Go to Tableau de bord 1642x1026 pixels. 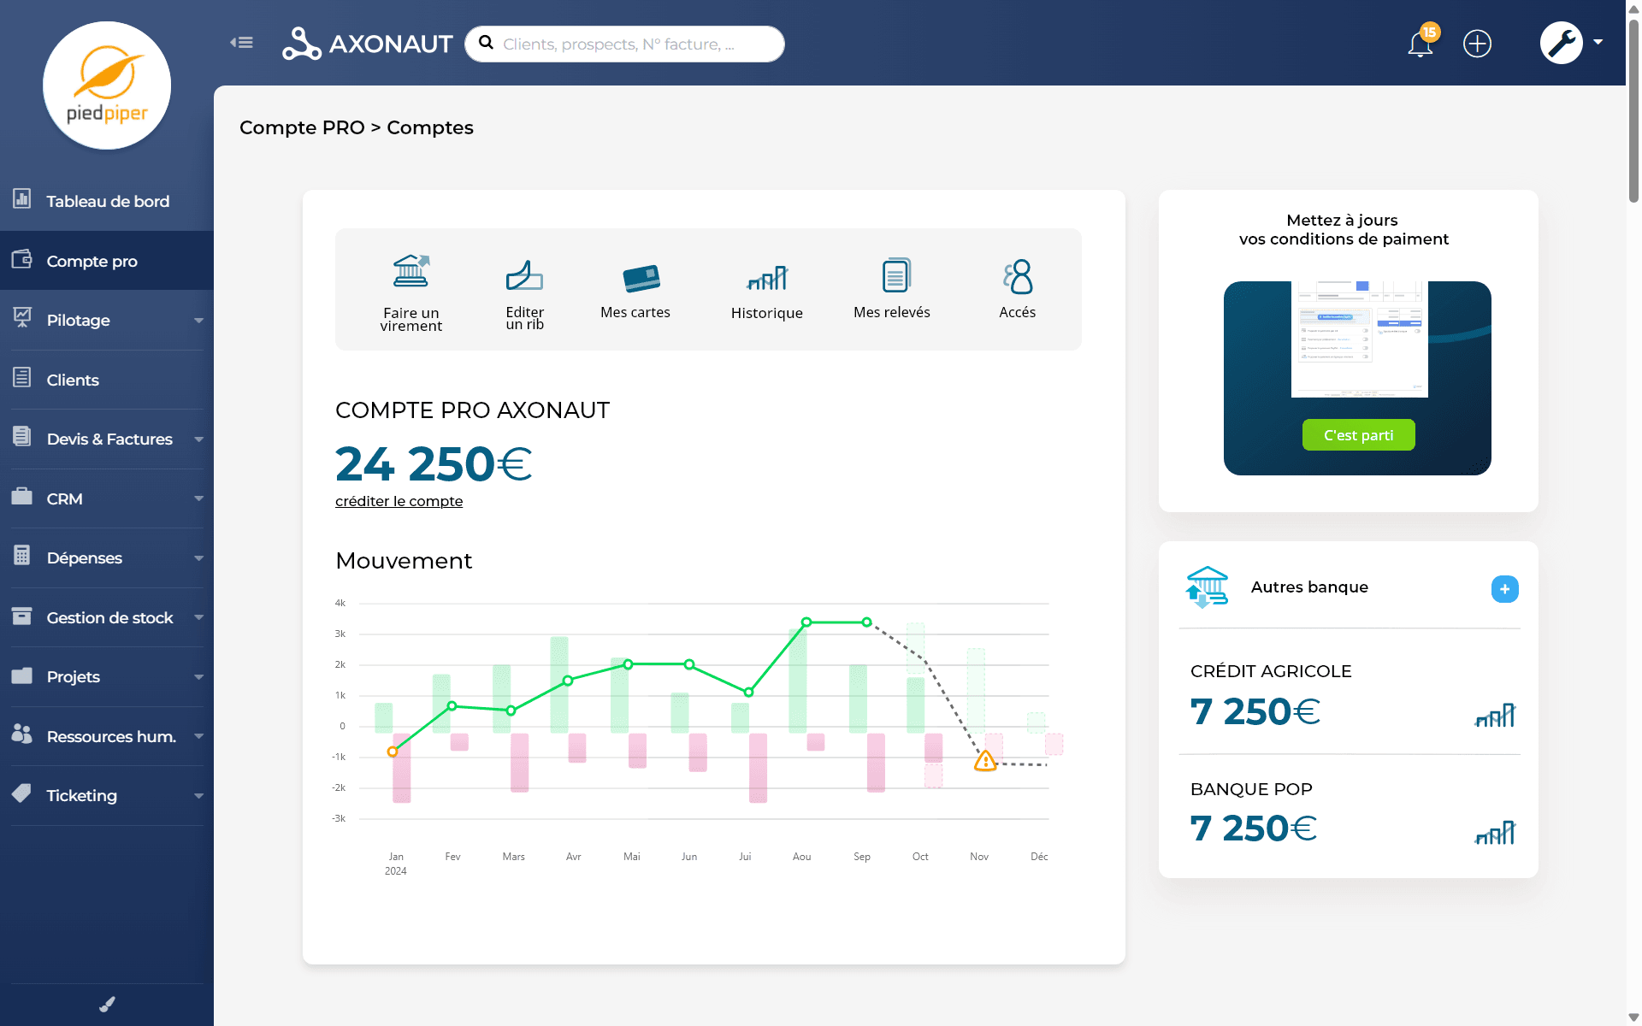pos(107,201)
